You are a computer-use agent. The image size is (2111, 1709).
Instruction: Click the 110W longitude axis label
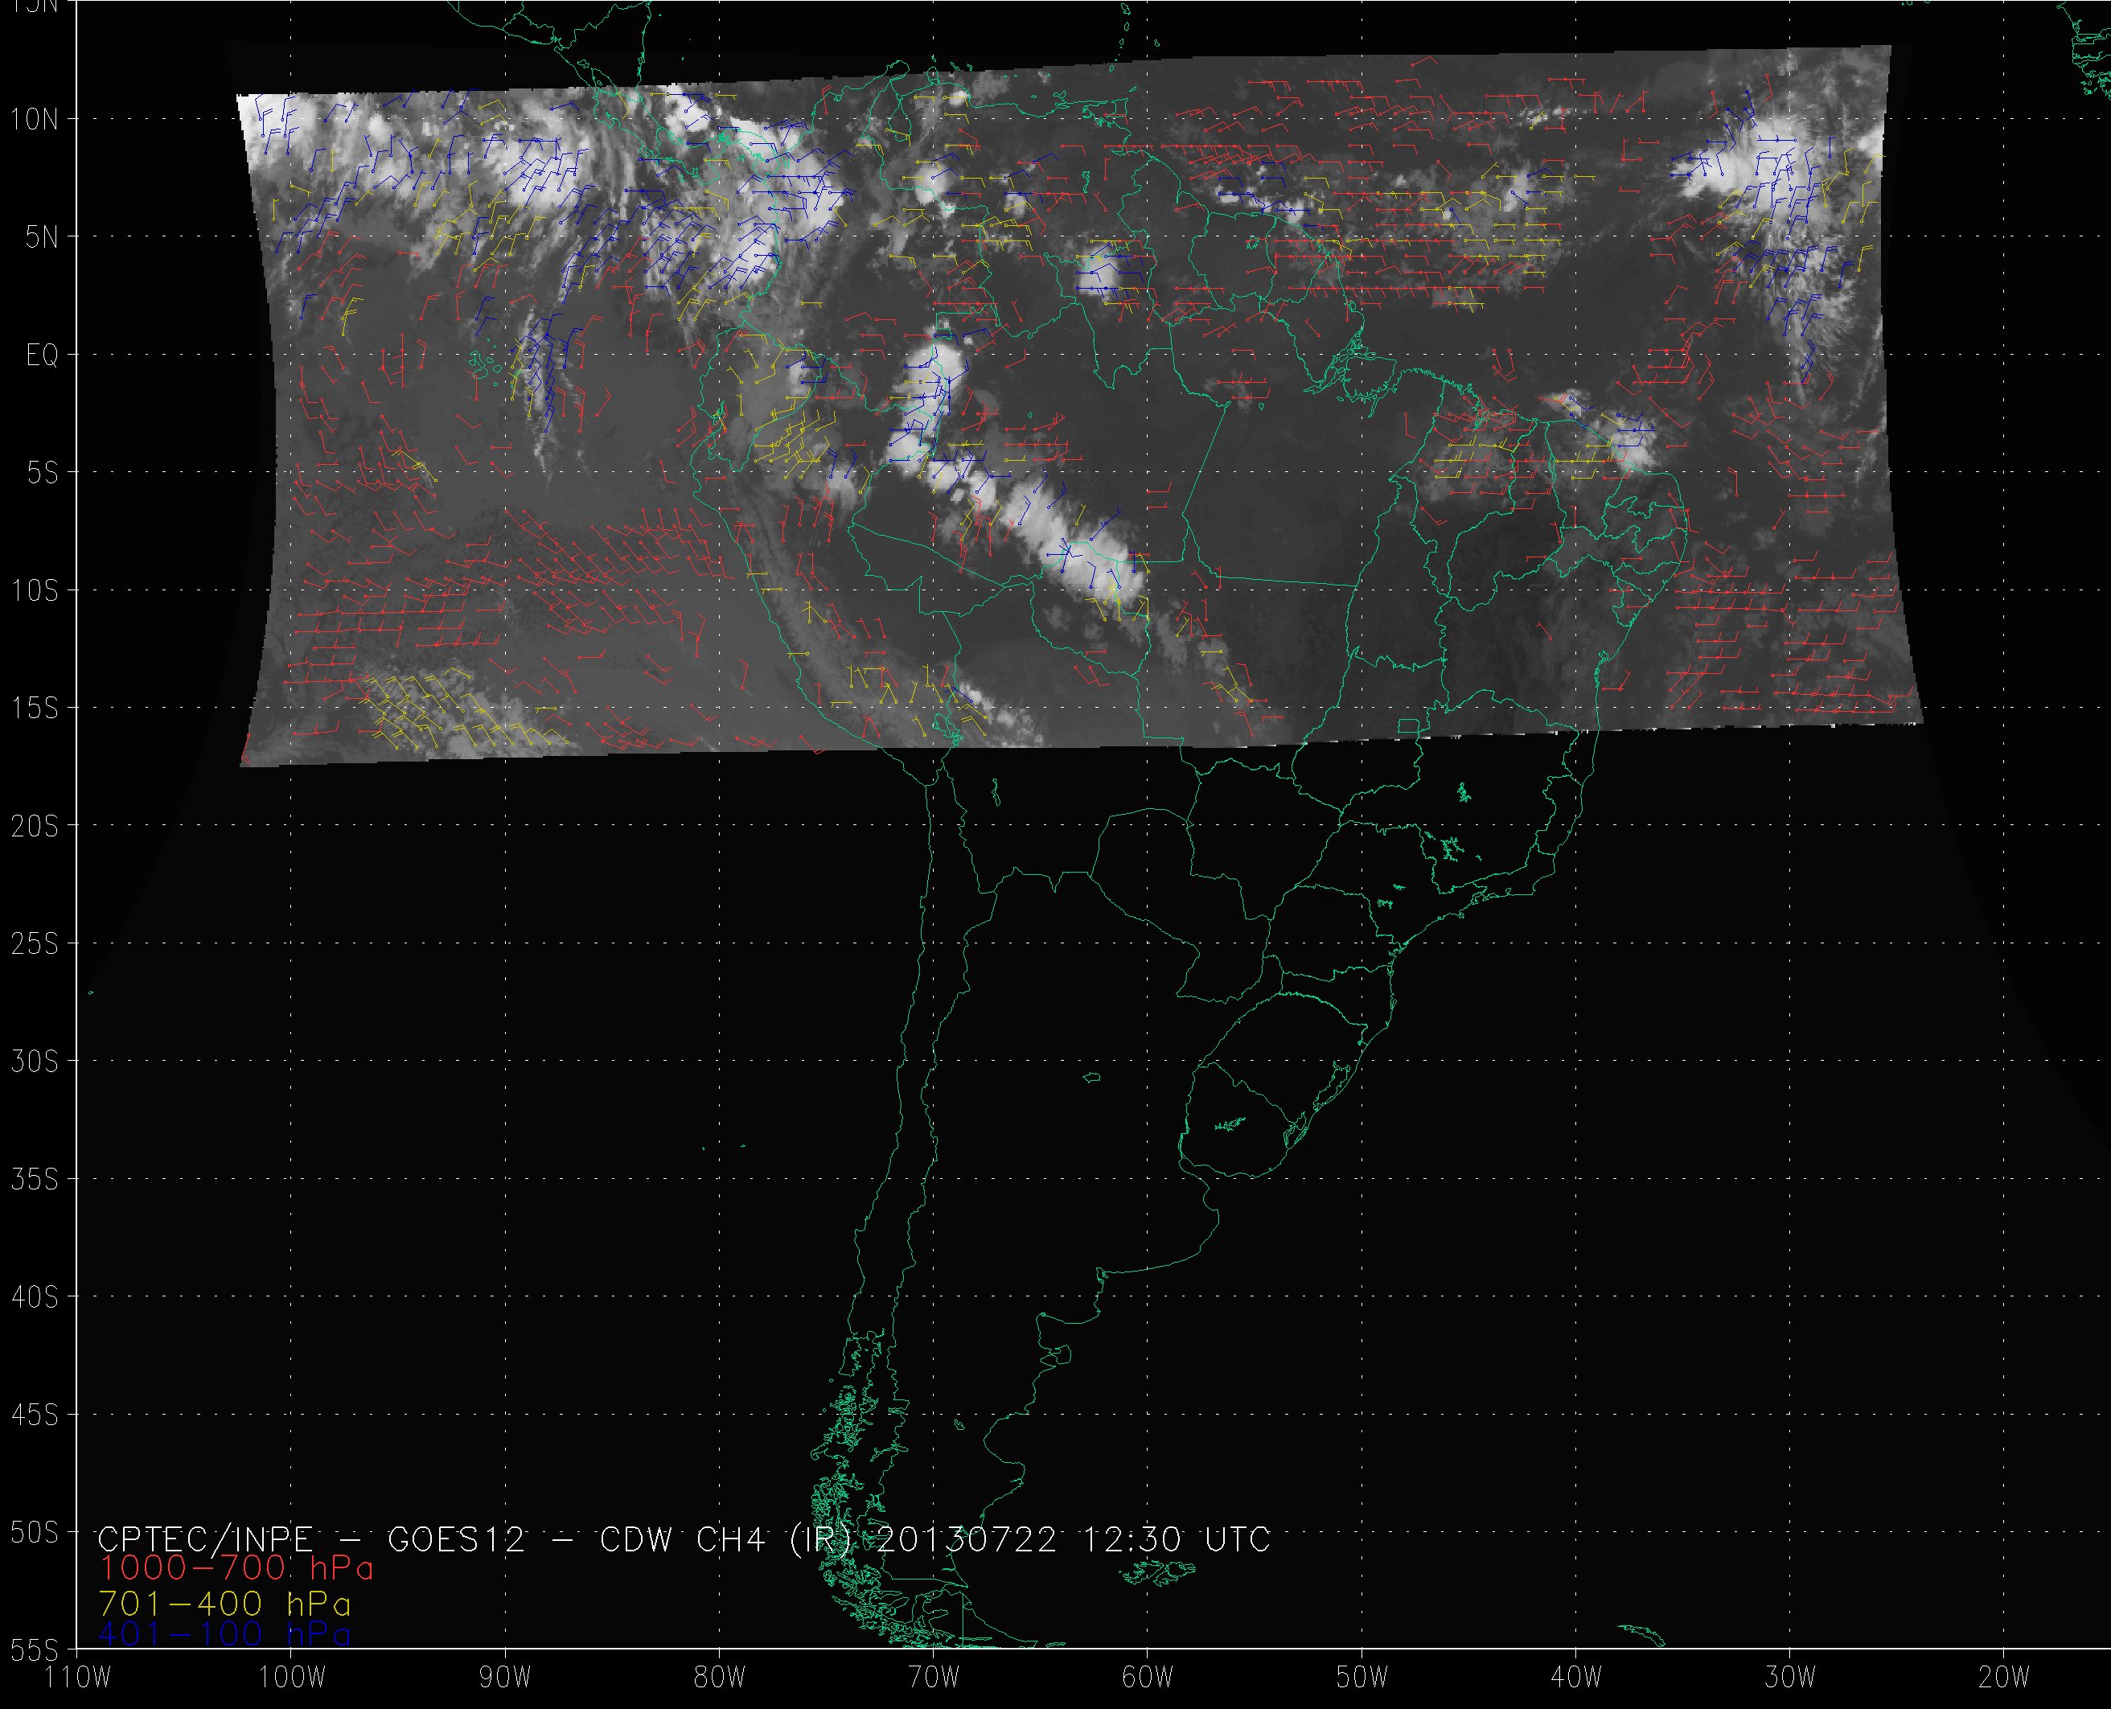coord(79,1678)
